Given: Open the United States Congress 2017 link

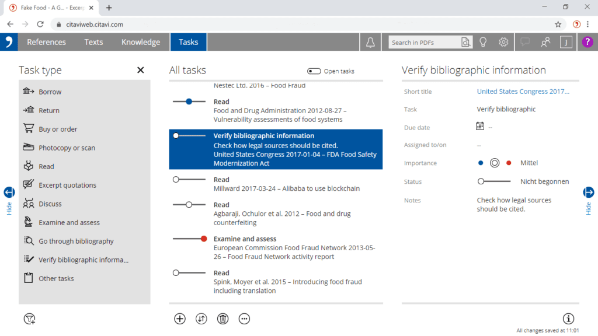Looking at the screenshot, I should (x=523, y=92).
